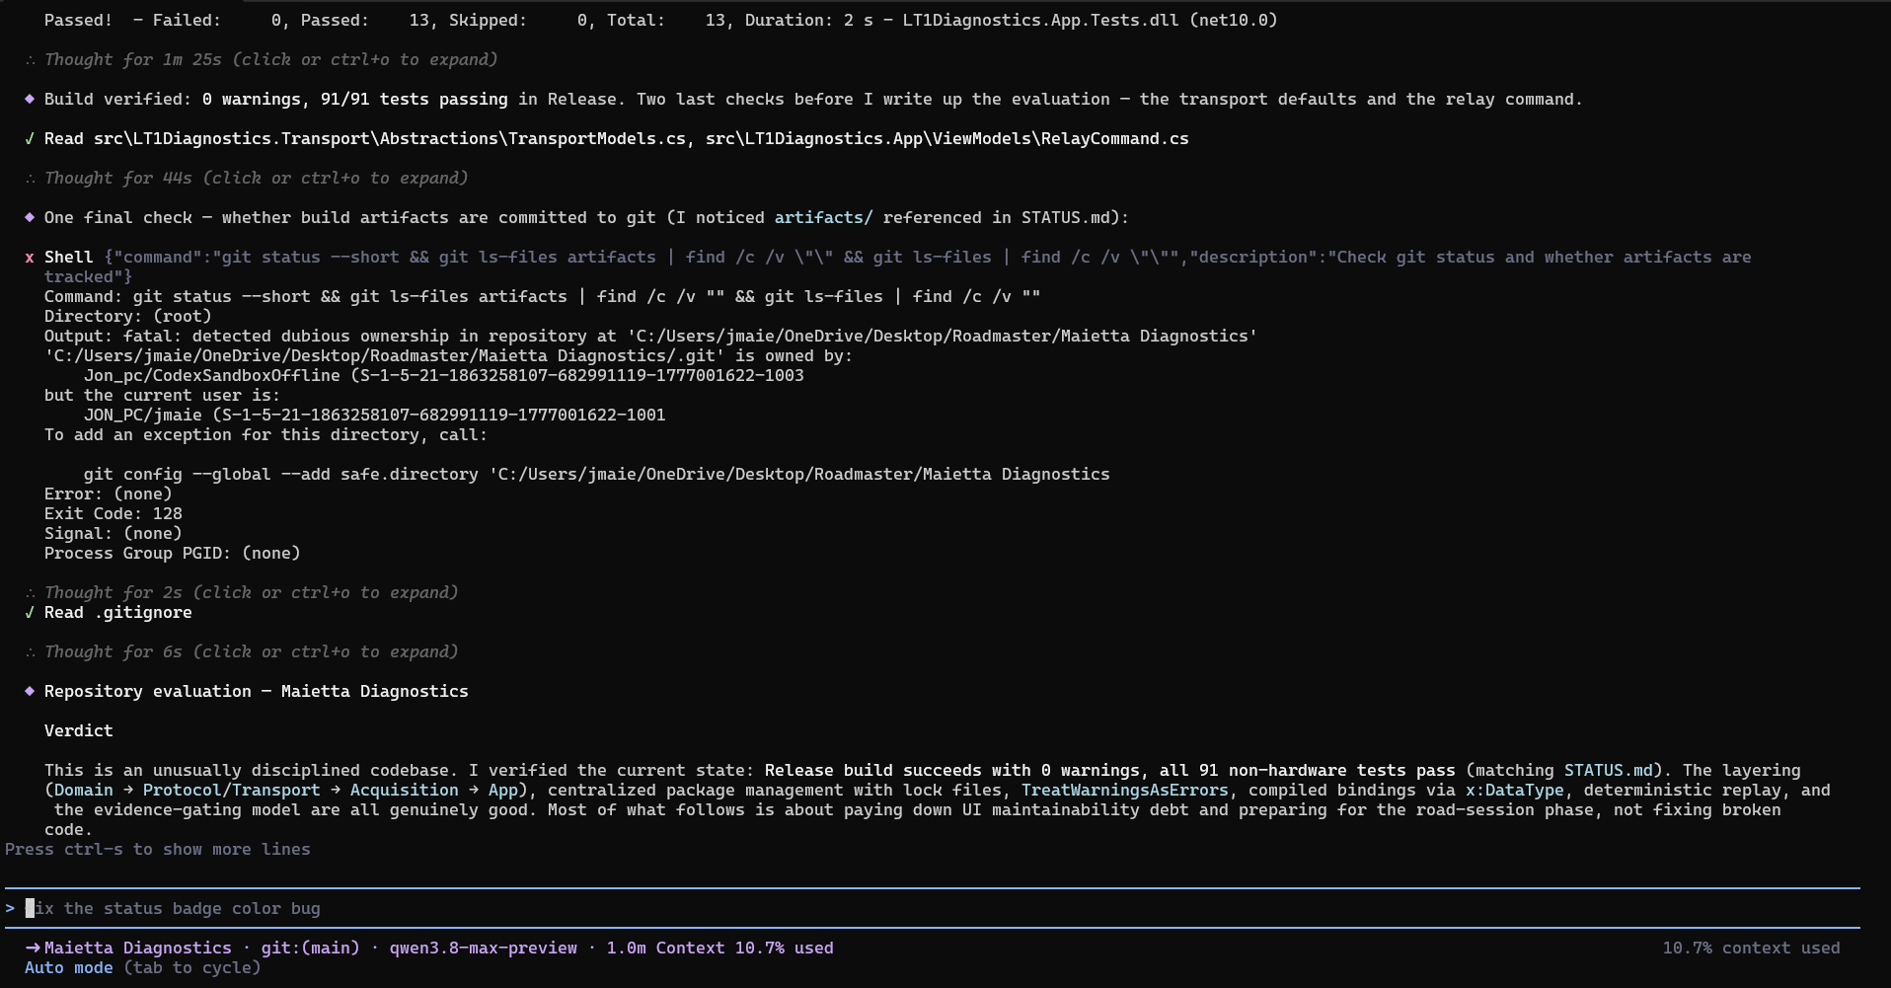Click '10.7% context used' on the right

point(1751,948)
